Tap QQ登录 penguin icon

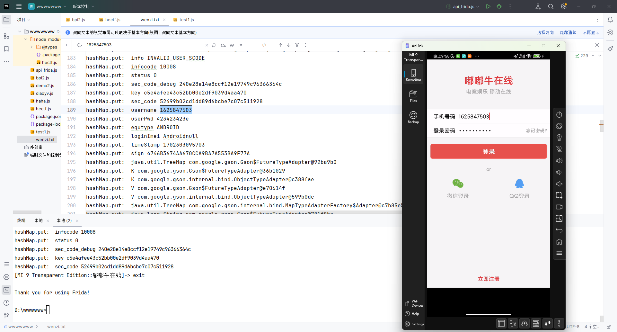519,184
